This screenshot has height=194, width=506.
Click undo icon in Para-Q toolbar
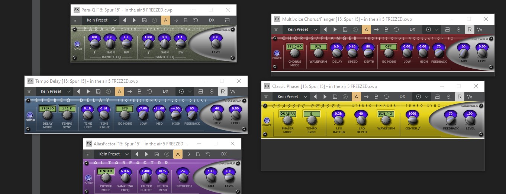[x=196, y=20]
